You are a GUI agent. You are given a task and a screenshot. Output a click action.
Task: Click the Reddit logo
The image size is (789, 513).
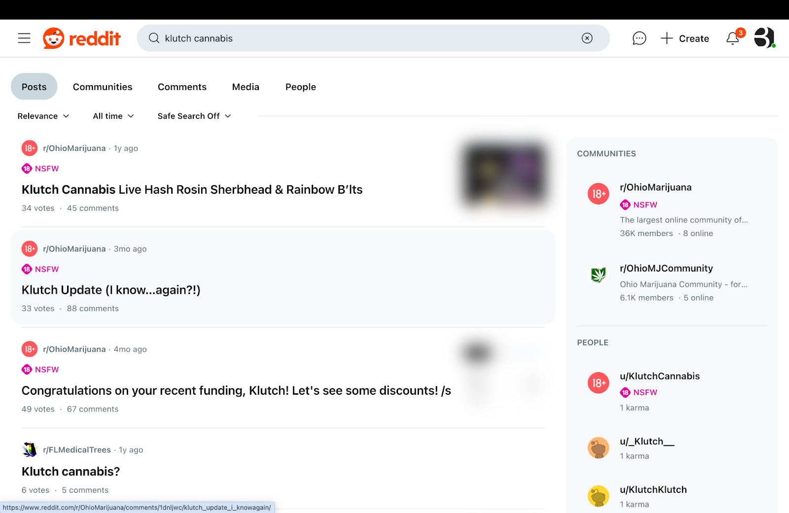coord(82,38)
